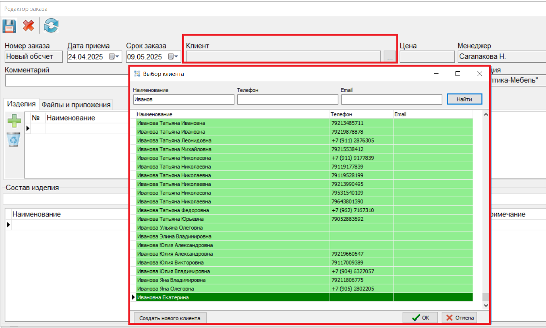Open the Срок заказа calendar dropdown

[x=173, y=57]
